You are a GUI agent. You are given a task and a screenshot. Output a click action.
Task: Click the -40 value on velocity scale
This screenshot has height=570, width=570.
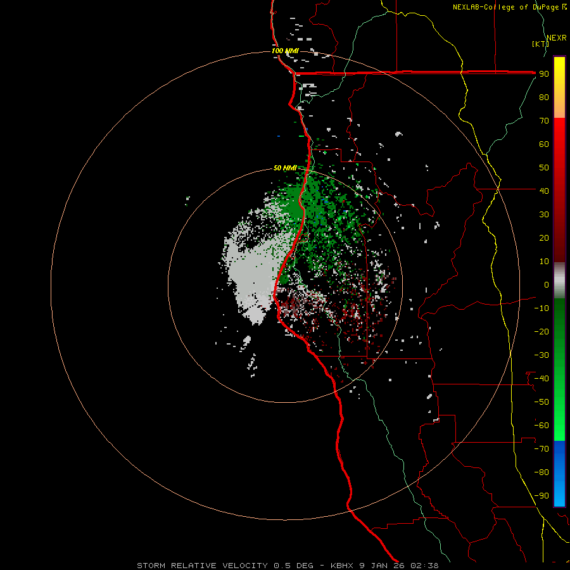541,379
